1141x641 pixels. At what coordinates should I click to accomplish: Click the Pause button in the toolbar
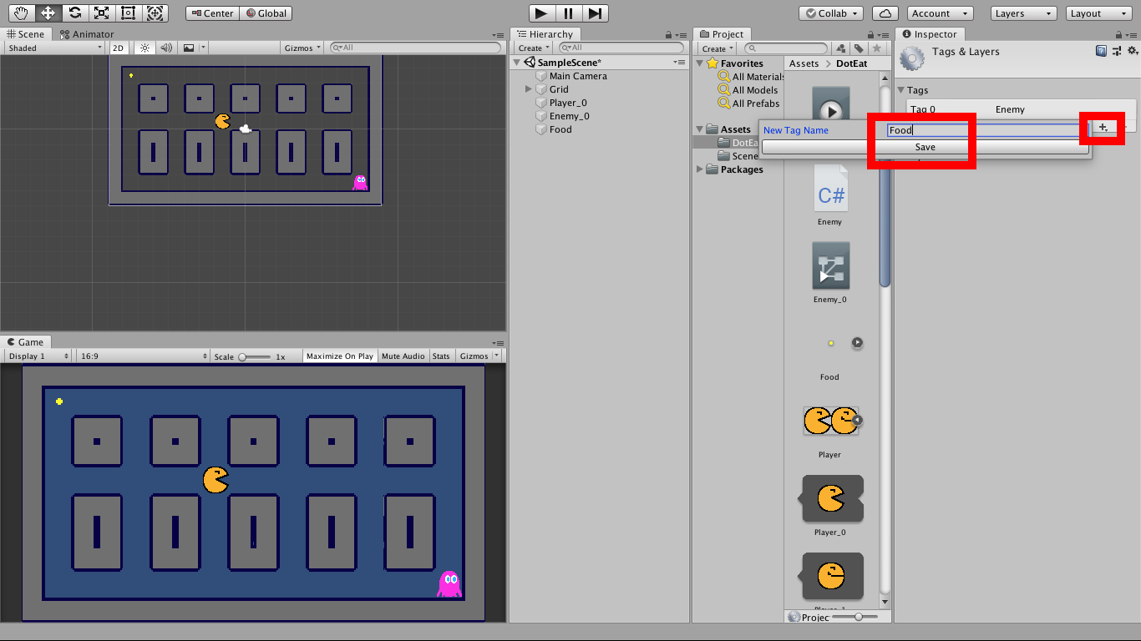[569, 13]
